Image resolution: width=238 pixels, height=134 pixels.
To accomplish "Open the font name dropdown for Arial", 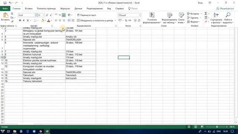I will click(36, 15).
